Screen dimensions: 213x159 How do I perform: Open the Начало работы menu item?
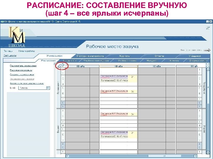pos(27,51)
